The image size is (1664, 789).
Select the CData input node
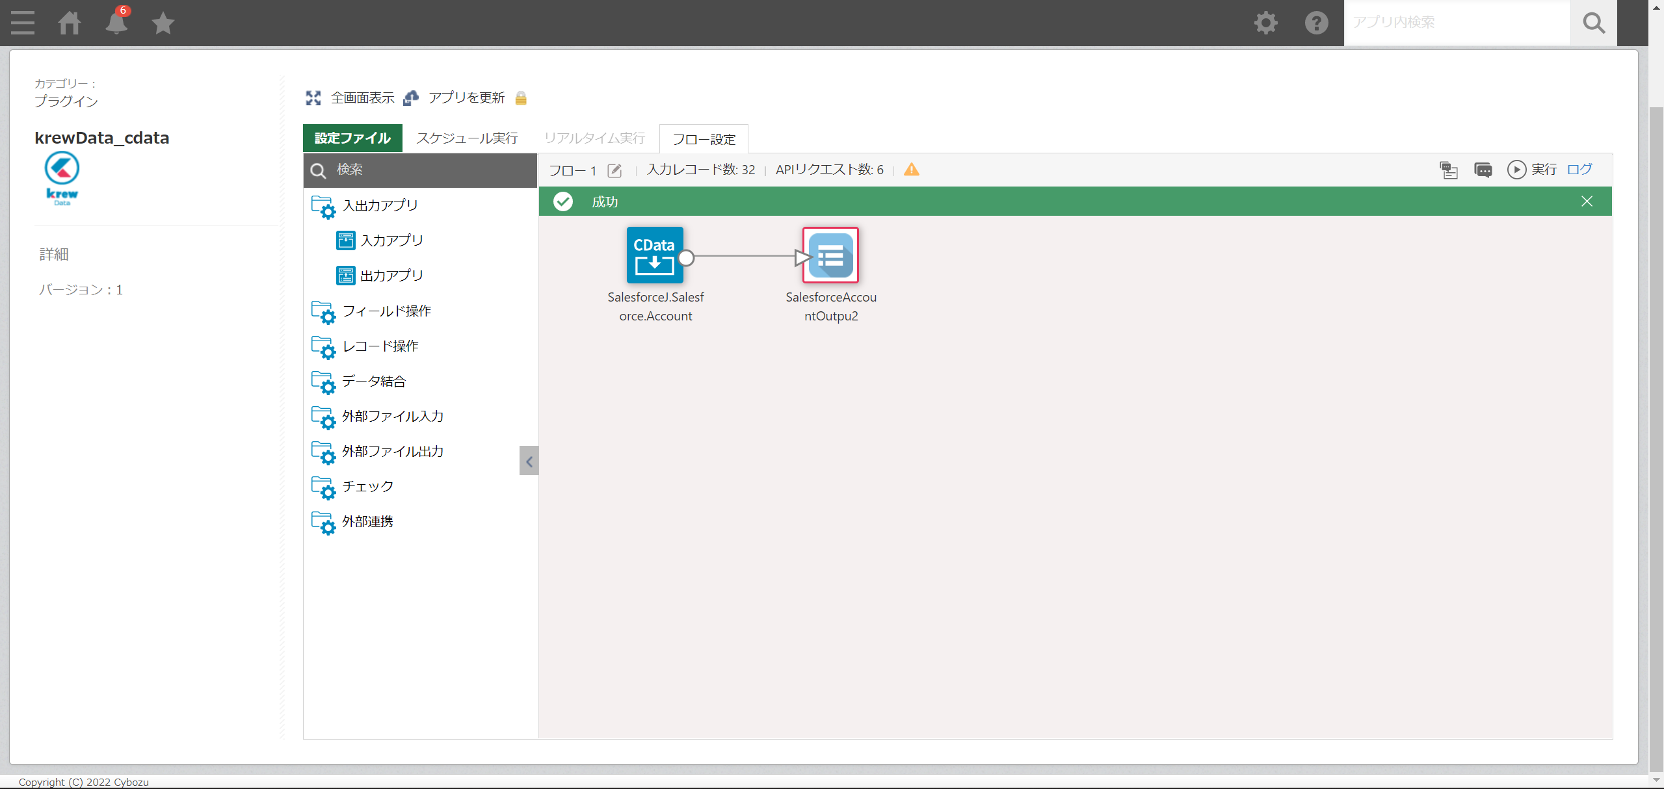click(x=654, y=255)
